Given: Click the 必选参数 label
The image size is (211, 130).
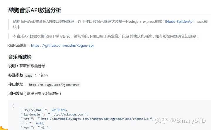Looking at the screenshot, I should pos(16,75).
